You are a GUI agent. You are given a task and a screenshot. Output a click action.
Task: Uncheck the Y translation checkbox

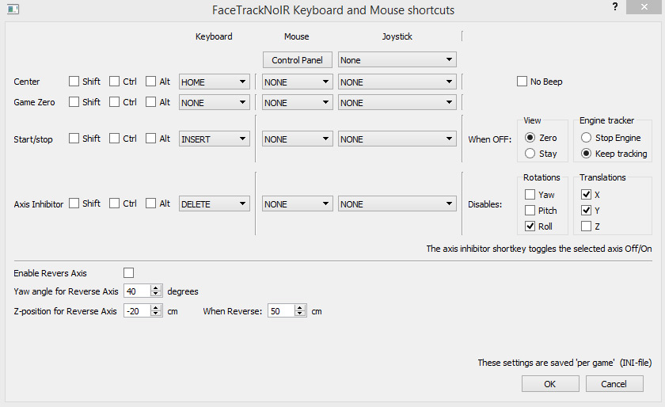(586, 210)
